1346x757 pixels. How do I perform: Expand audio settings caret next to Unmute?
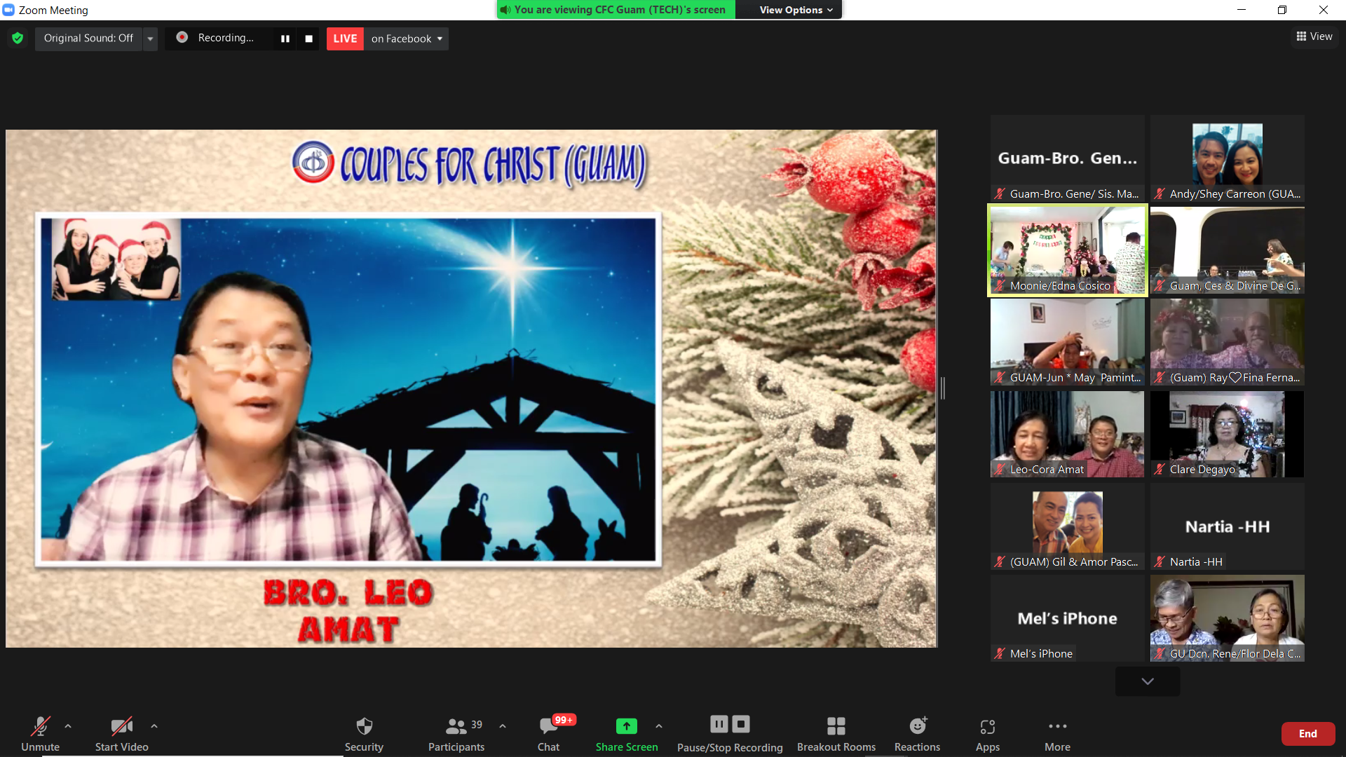pos(68,726)
